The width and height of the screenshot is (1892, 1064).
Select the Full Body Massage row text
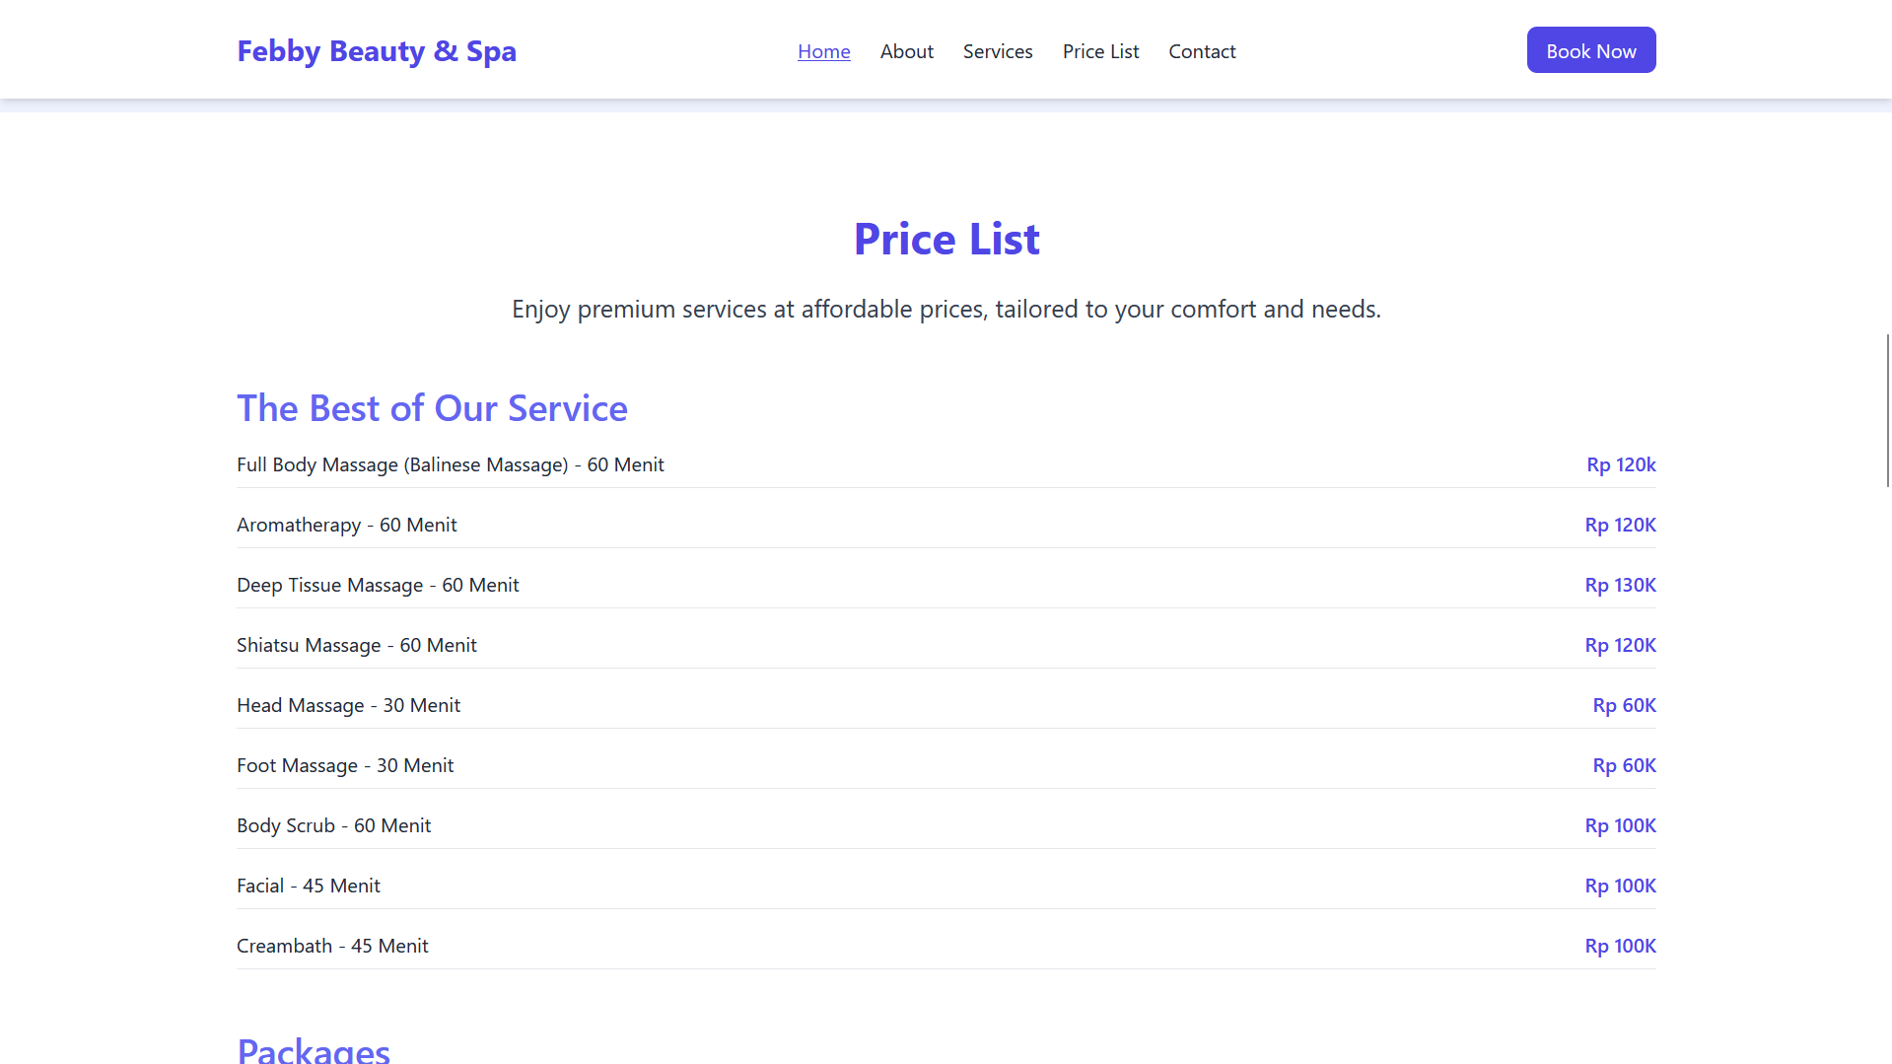pos(450,464)
